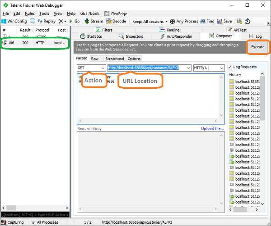This screenshot has height=226, width=271.
Task: Open the File menu
Action: tap(6, 14)
